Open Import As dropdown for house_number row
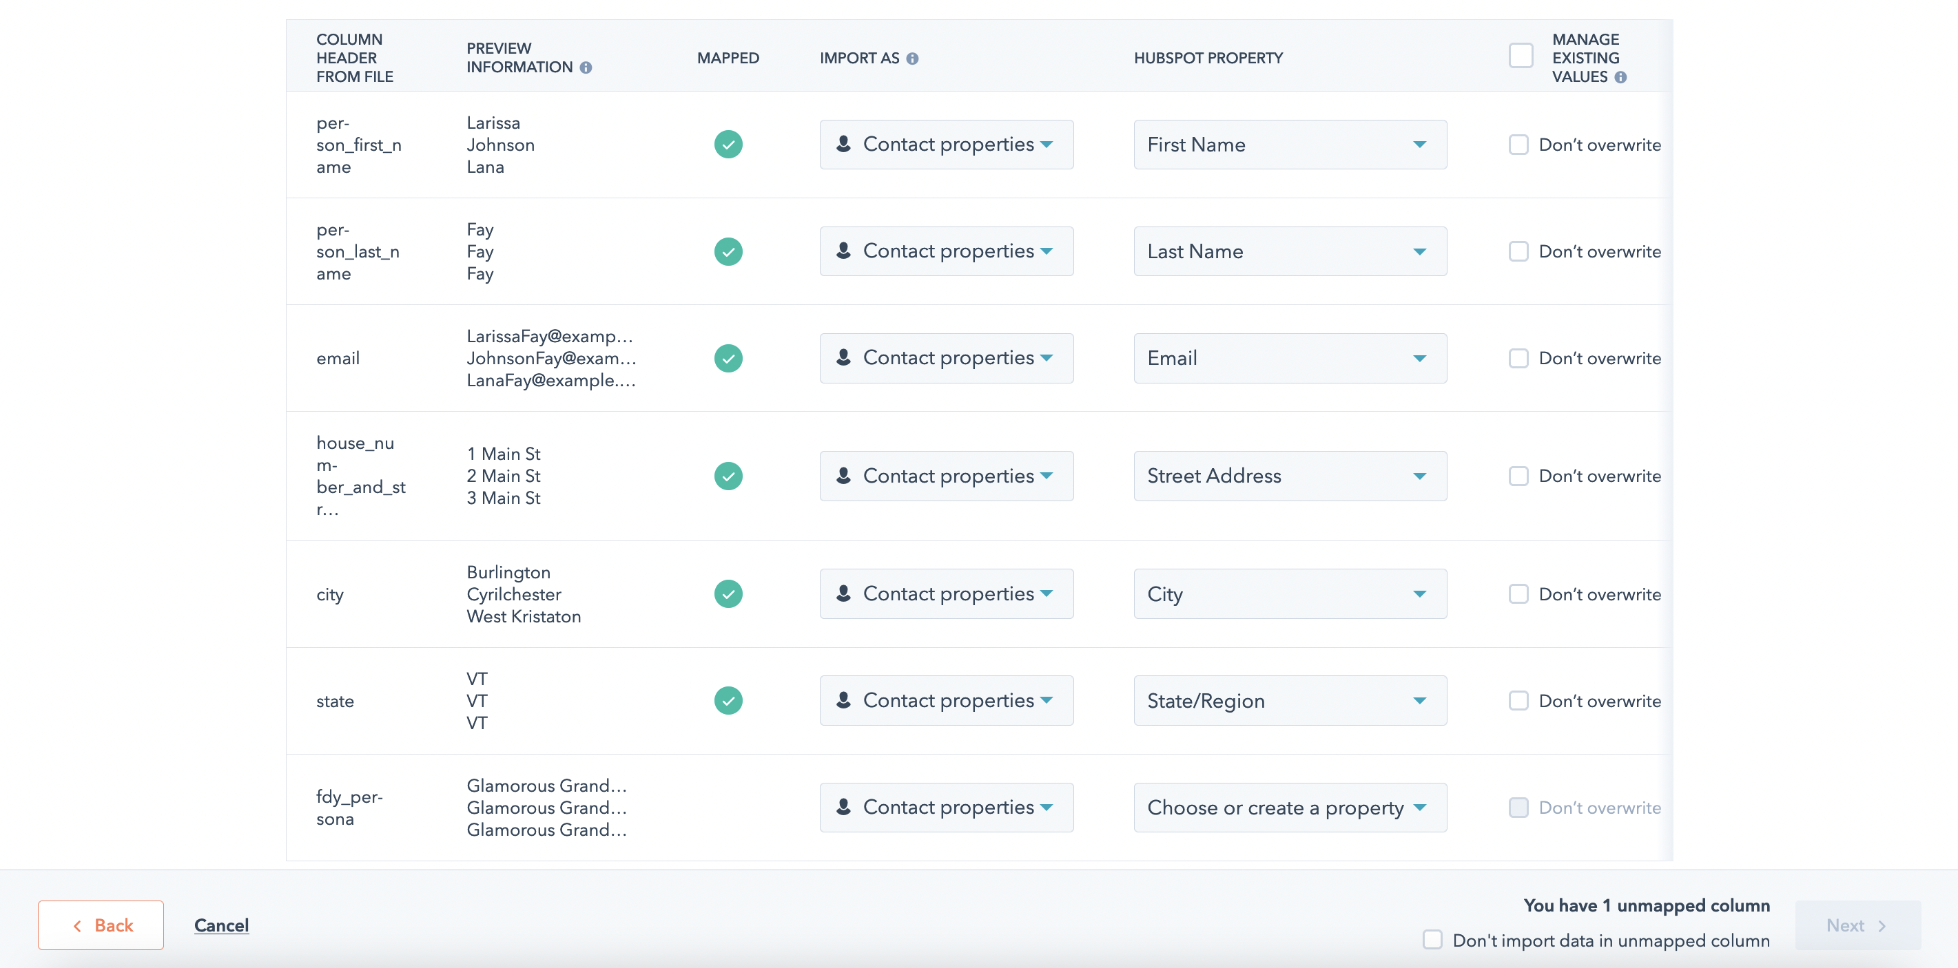Screen dimensions: 1958x968 coord(947,476)
